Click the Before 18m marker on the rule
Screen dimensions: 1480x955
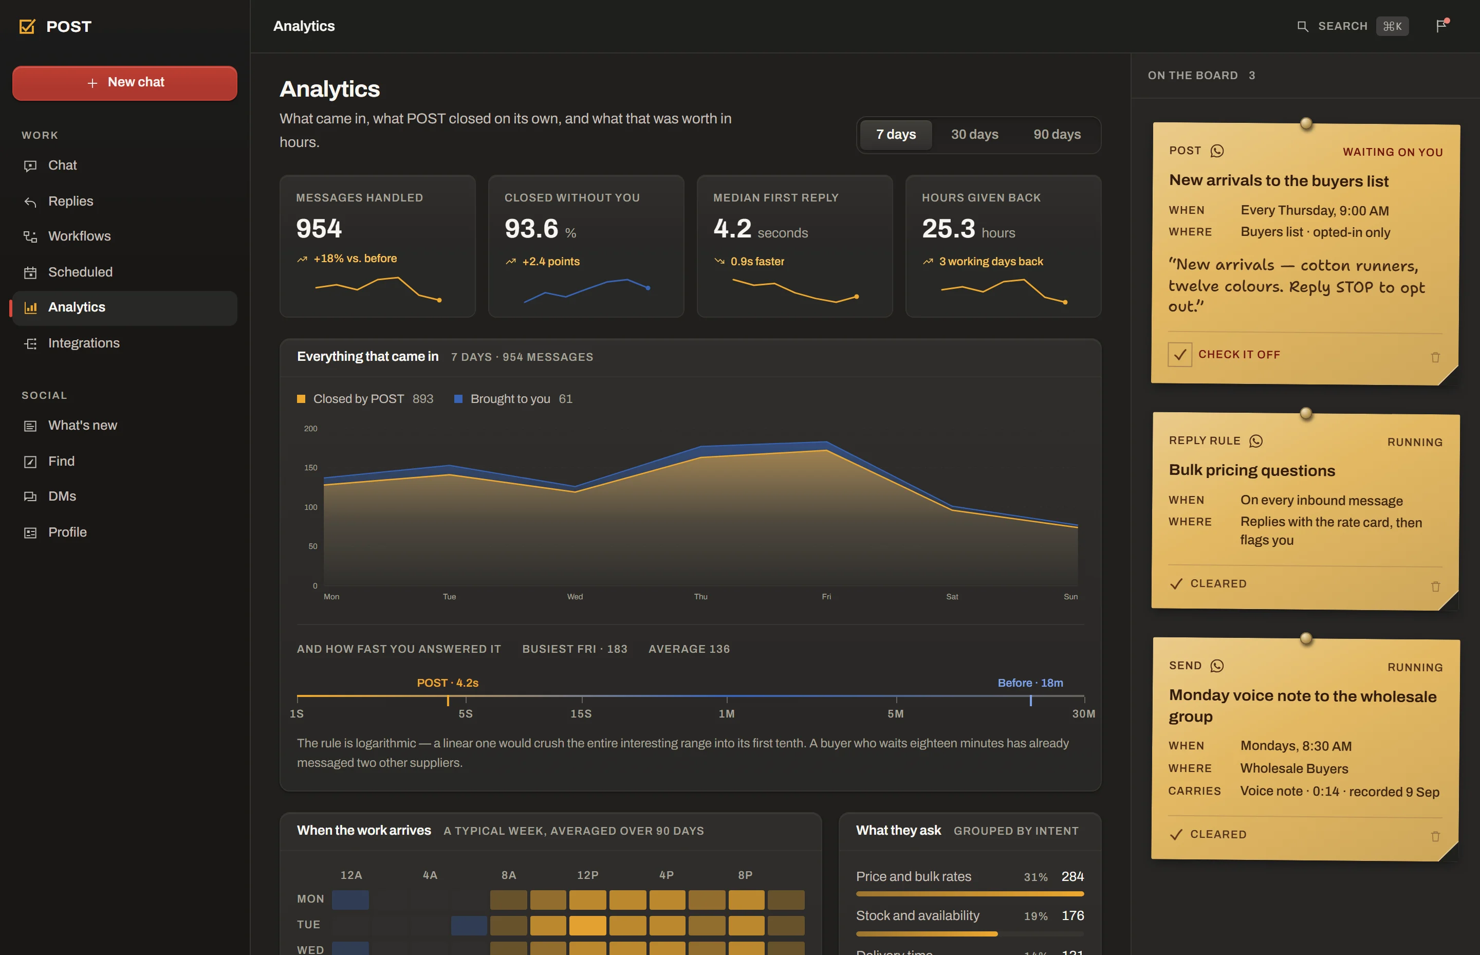pos(1030,700)
